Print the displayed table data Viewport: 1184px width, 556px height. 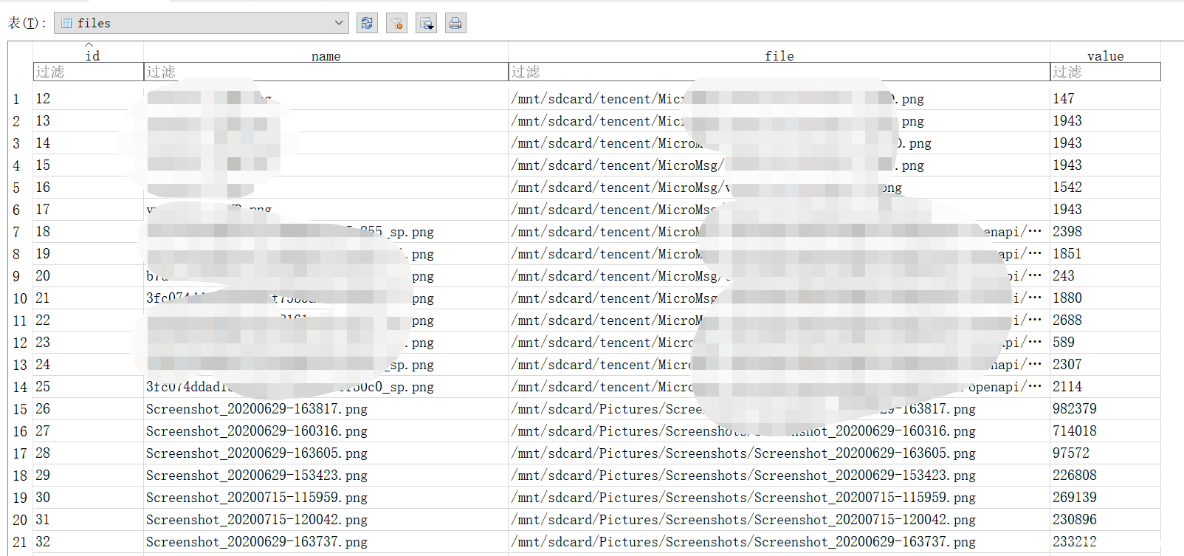click(x=455, y=23)
